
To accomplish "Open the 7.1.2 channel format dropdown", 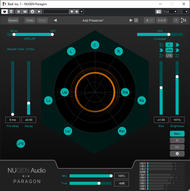I will 170,12.
